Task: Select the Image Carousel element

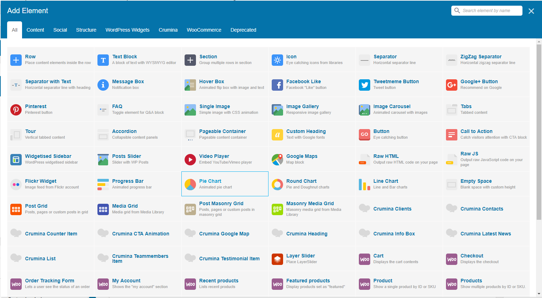Action: [399, 109]
